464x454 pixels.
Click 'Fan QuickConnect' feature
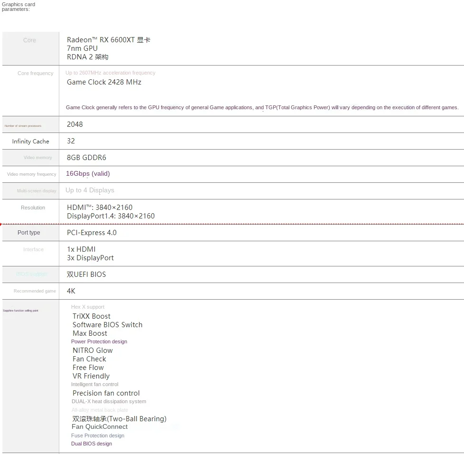tap(100, 427)
